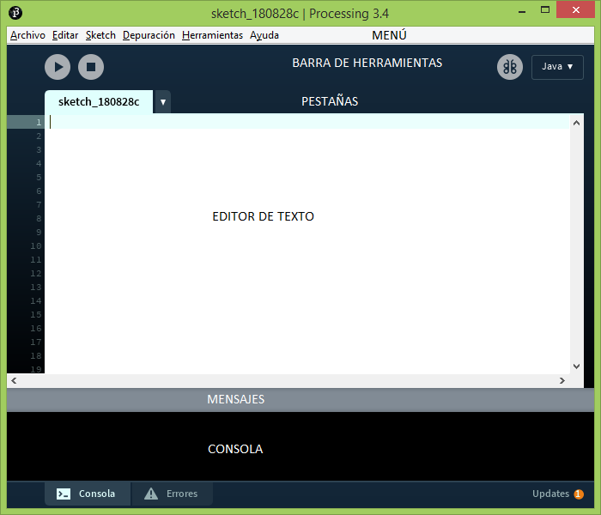
Task: Click the warning triangle errors icon
Action: [x=151, y=494]
